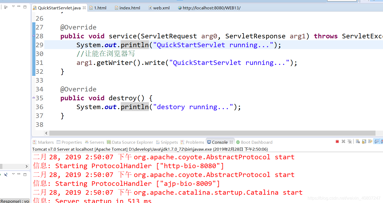
Task: Switch to the index.html editor tab
Action: pos(127,8)
